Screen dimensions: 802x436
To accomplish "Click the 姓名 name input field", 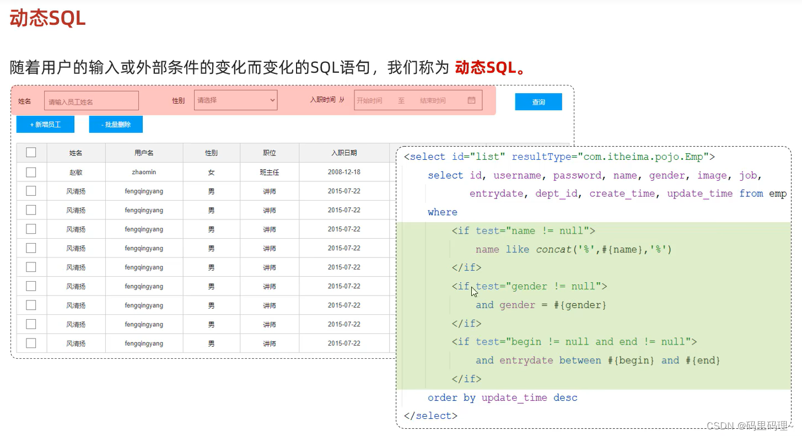I will coord(91,100).
